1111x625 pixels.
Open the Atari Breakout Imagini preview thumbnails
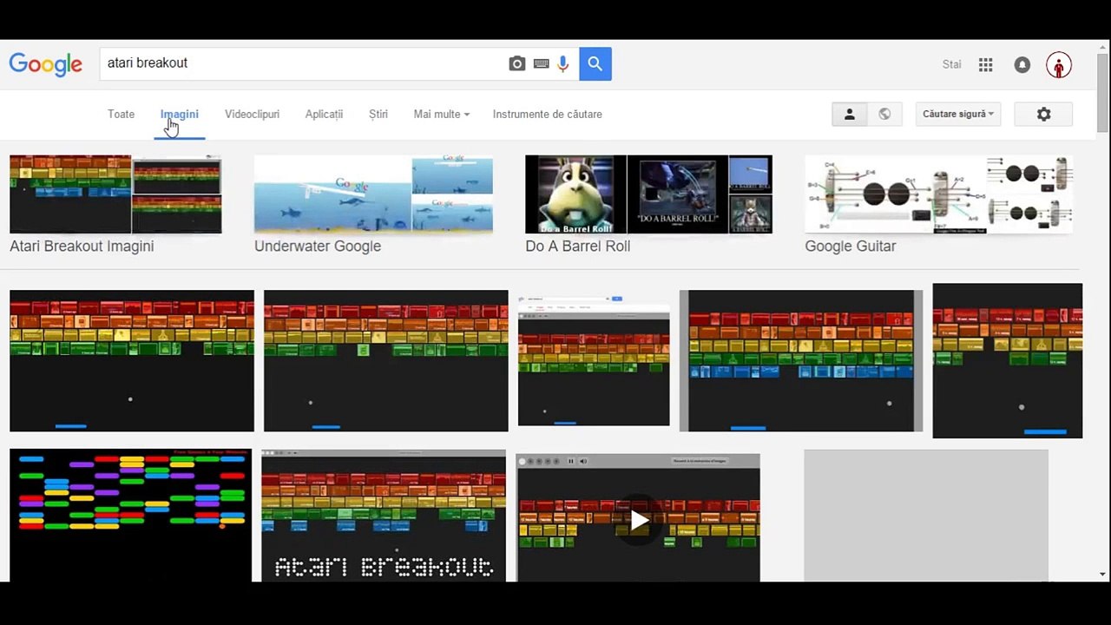115,194
